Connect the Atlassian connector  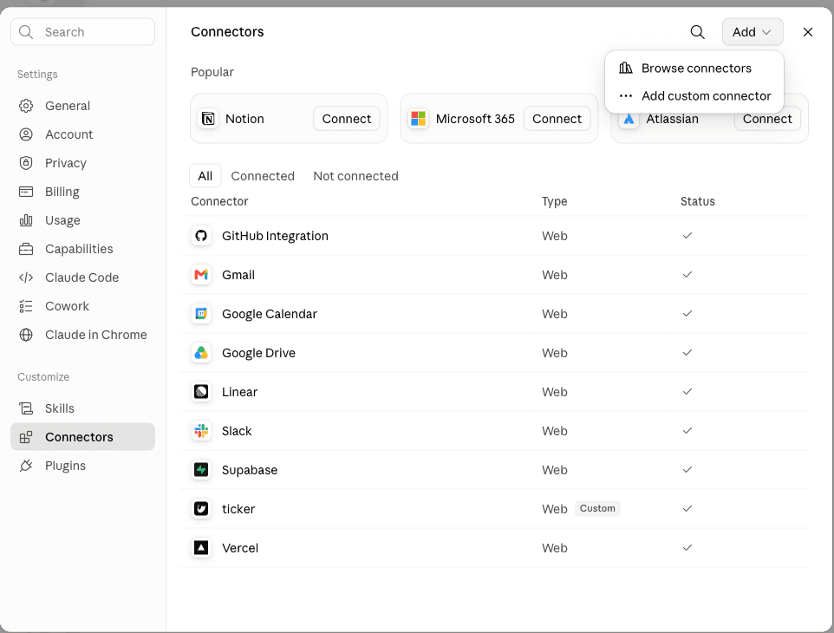[x=767, y=121]
